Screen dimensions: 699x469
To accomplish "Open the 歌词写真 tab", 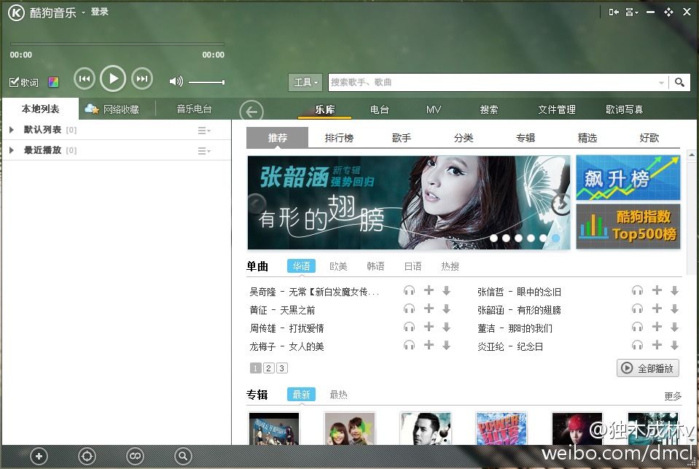I will (624, 110).
